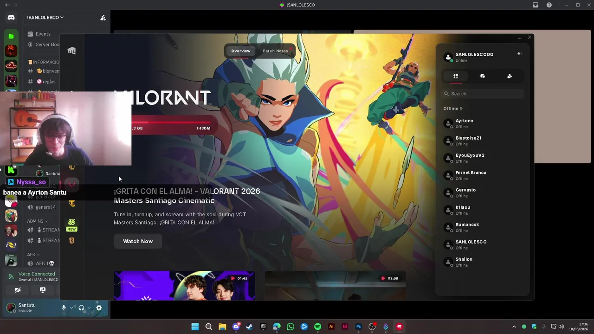Viewport: 594px width, 334px height.
Task: Open Discord User Settings gear
Action: (99, 308)
